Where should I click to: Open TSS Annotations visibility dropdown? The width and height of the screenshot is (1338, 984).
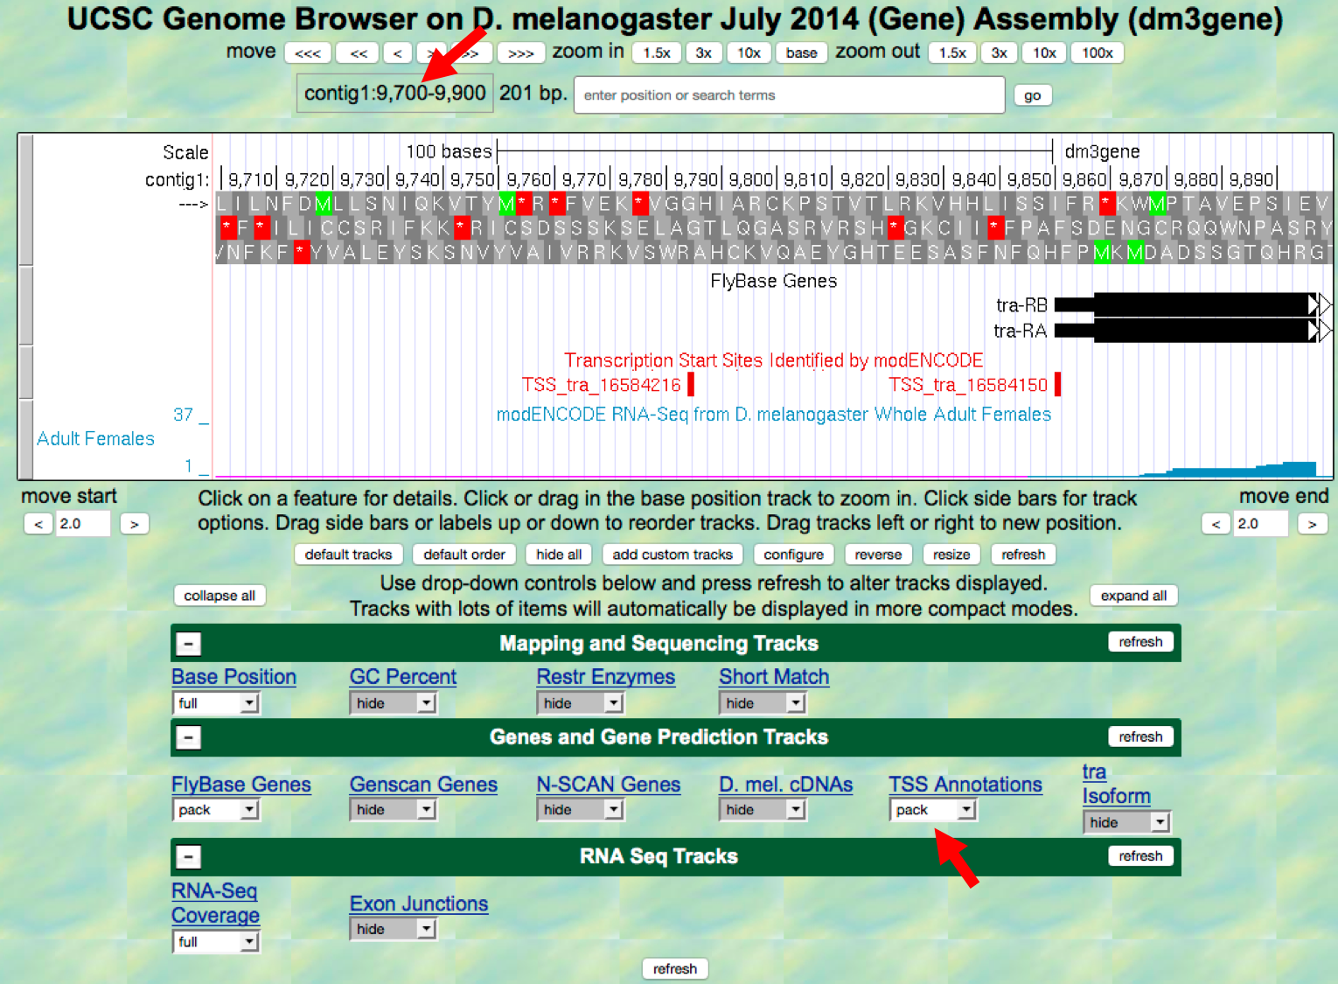coord(933,810)
